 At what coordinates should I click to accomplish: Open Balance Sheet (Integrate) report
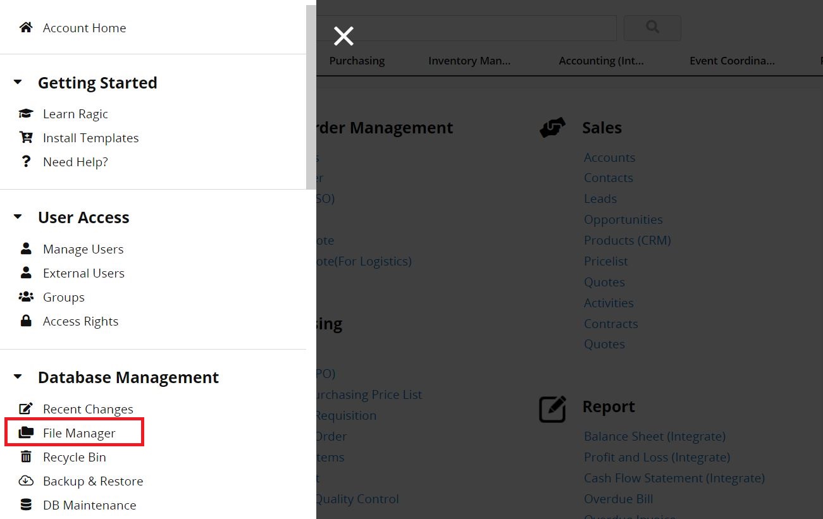(x=655, y=436)
